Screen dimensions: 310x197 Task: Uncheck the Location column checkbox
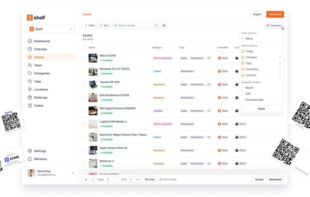pyautogui.click(x=243, y=75)
